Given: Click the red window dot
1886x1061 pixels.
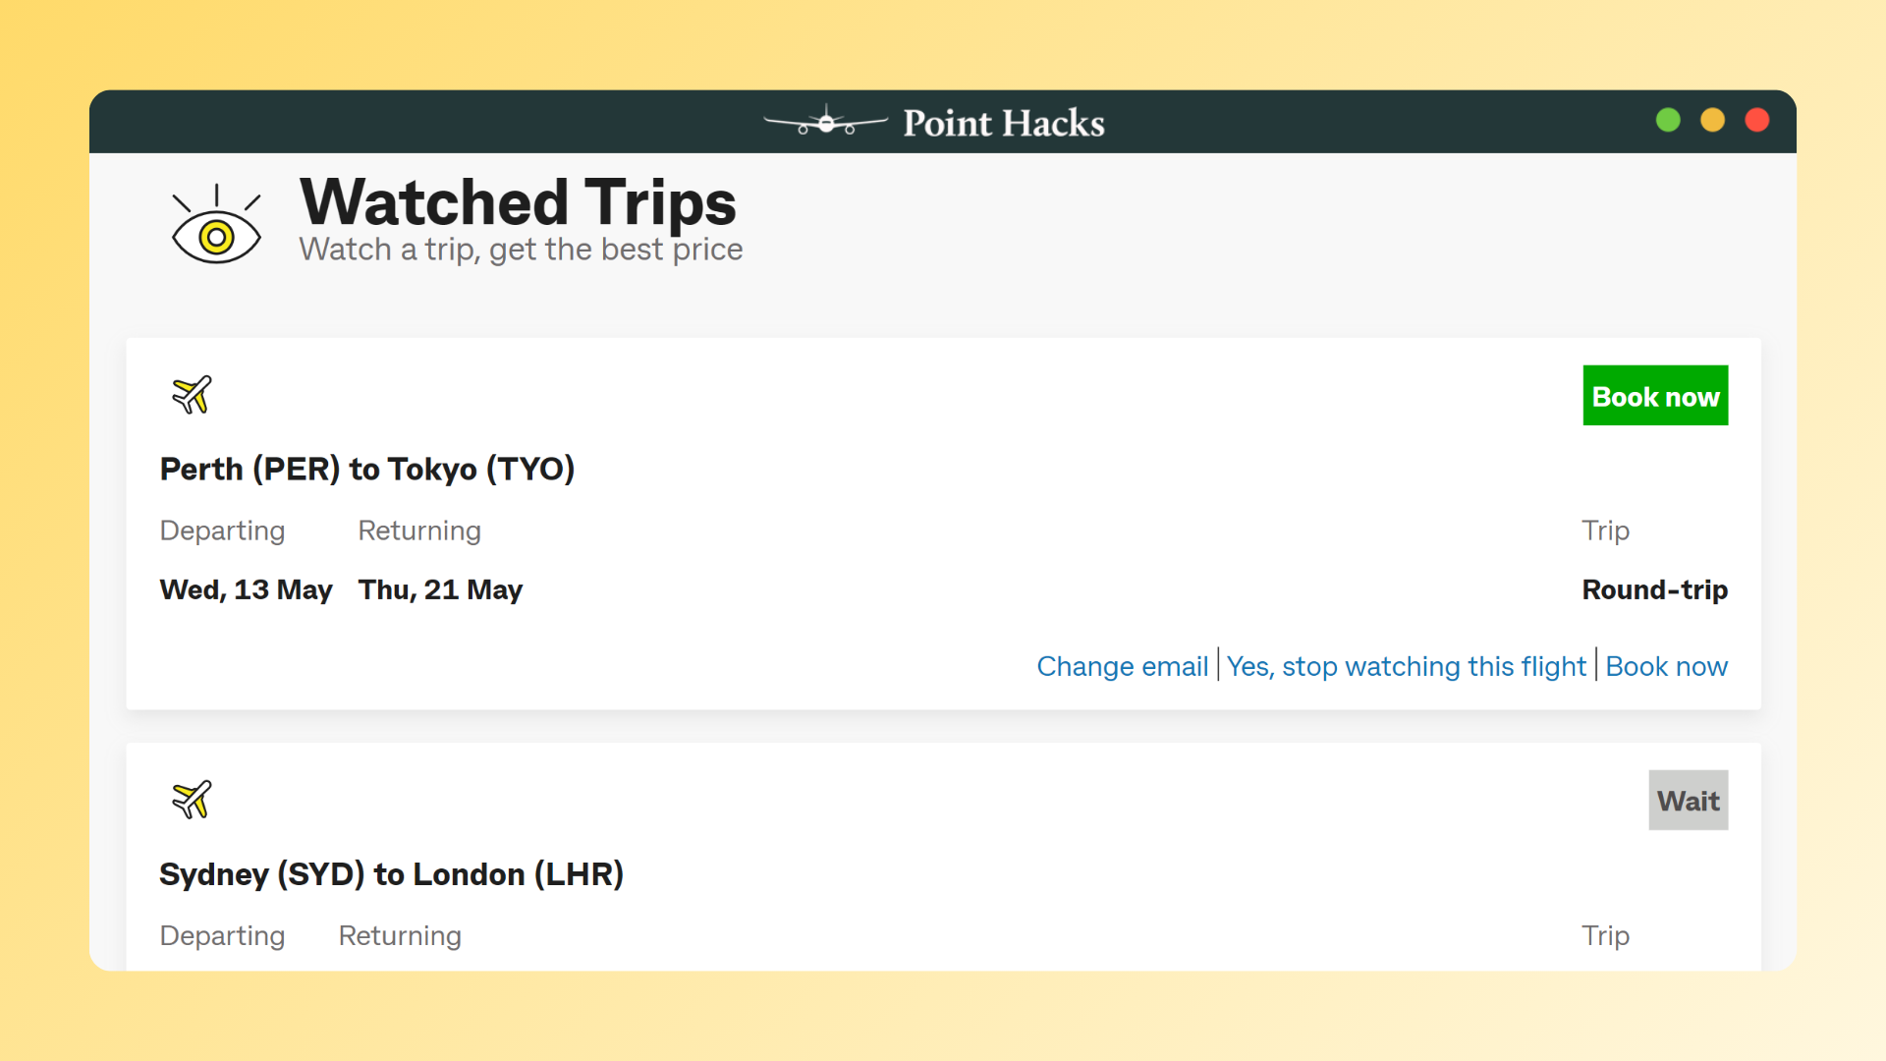Looking at the screenshot, I should [x=1757, y=120].
